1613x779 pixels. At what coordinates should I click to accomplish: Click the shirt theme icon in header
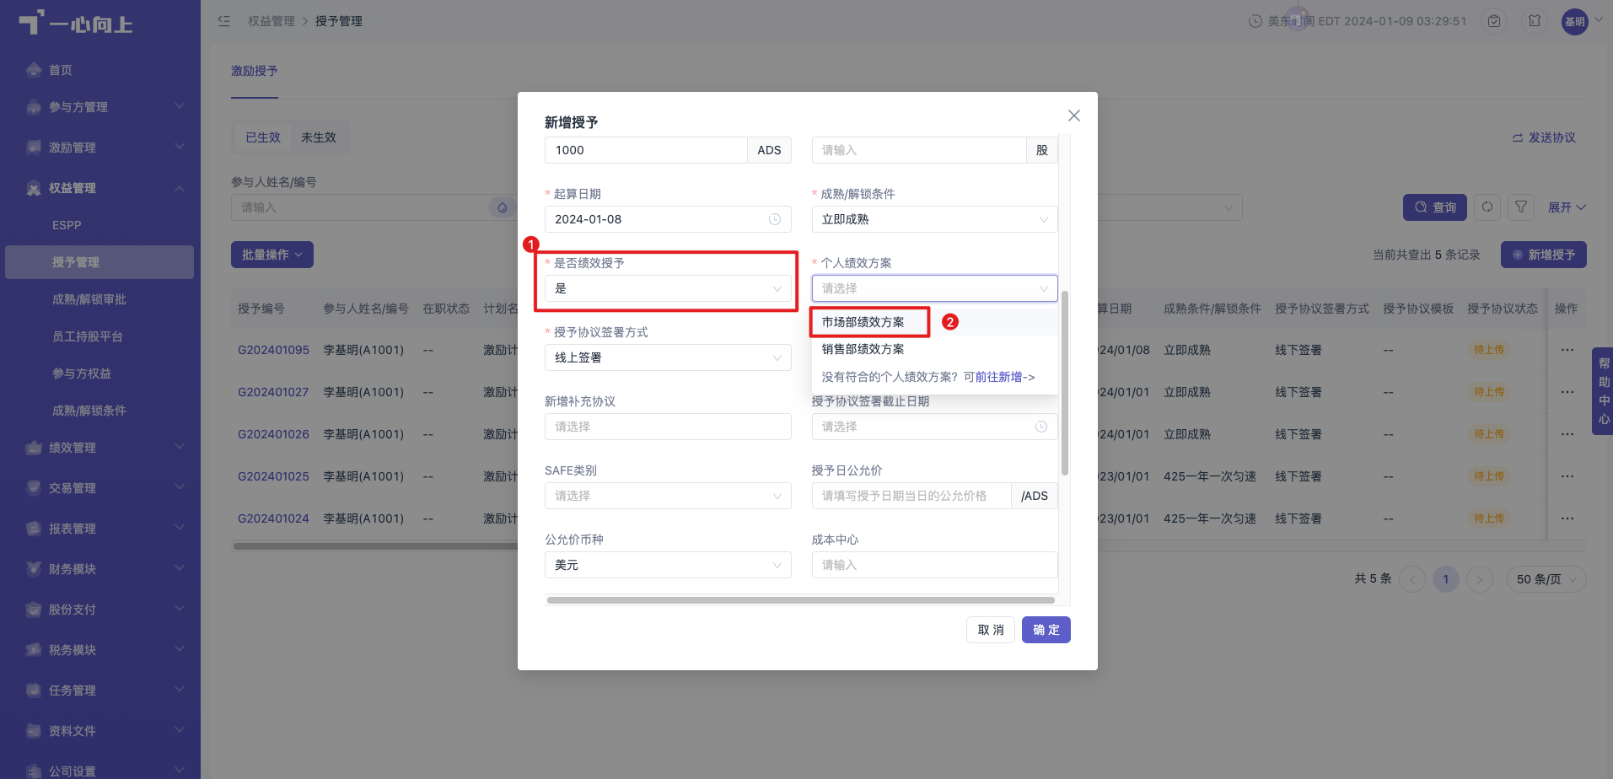point(1535,21)
